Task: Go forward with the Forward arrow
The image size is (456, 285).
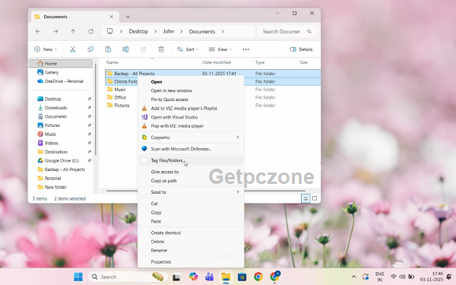Action: (x=55, y=31)
